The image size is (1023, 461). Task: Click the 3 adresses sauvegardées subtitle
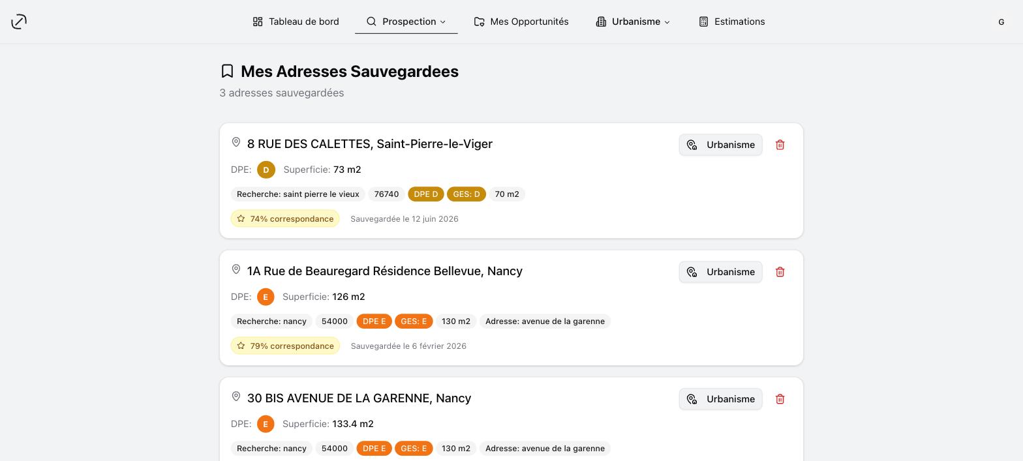[x=282, y=93]
